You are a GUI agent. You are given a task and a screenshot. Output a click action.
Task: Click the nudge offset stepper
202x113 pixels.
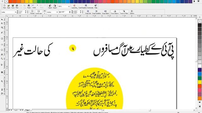pos(70,12)
